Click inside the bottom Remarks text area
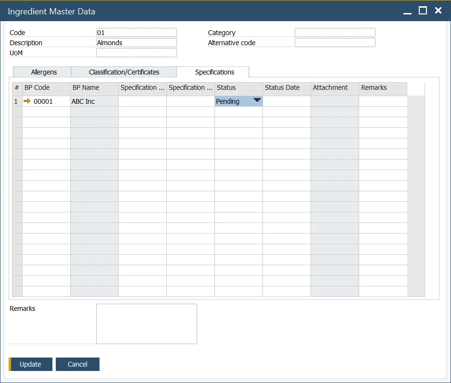 147,323
